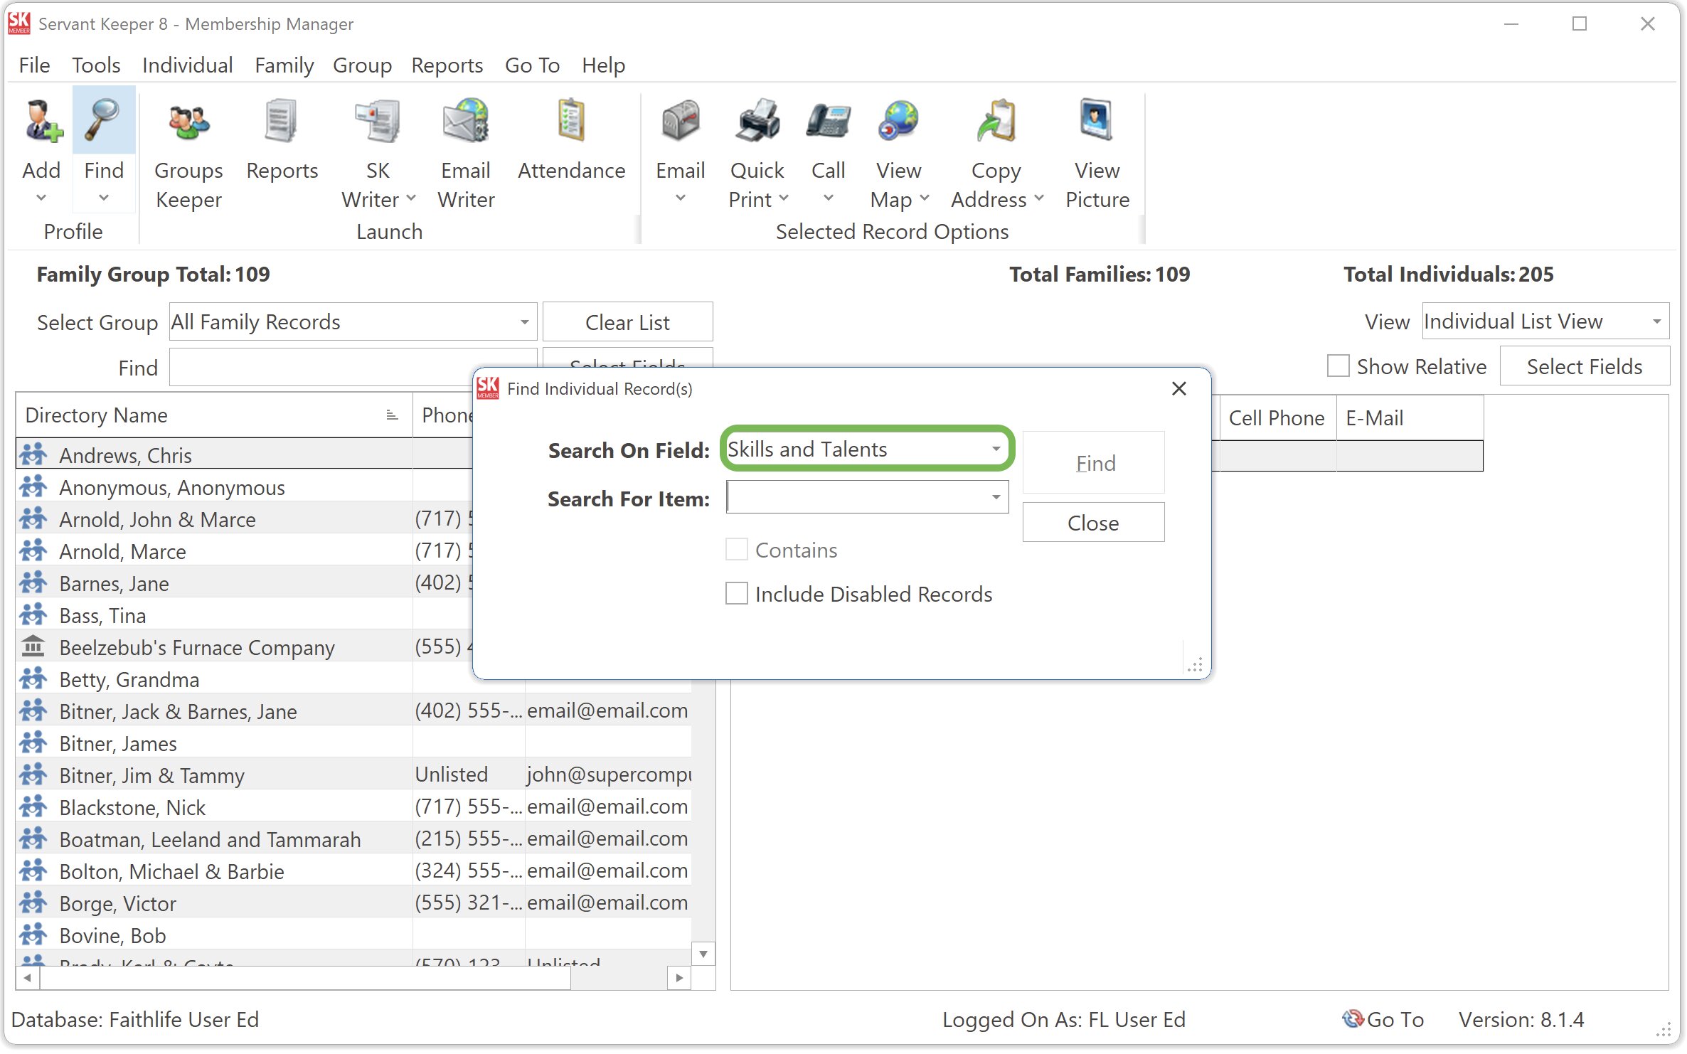
Task: Open the View dropdown showing Individual List View
Action: (1545, 321)
